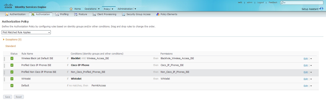Click the Reset button
The width and height of the screenshot is (326, 104).
tap(19, 97)
